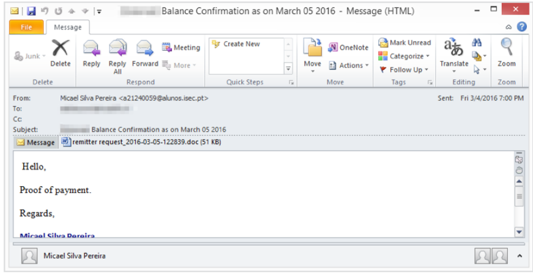Collapse the ribbon with caret icon
Screen dimensions: 533x275
pyautogui.click(x=509, y=28)
